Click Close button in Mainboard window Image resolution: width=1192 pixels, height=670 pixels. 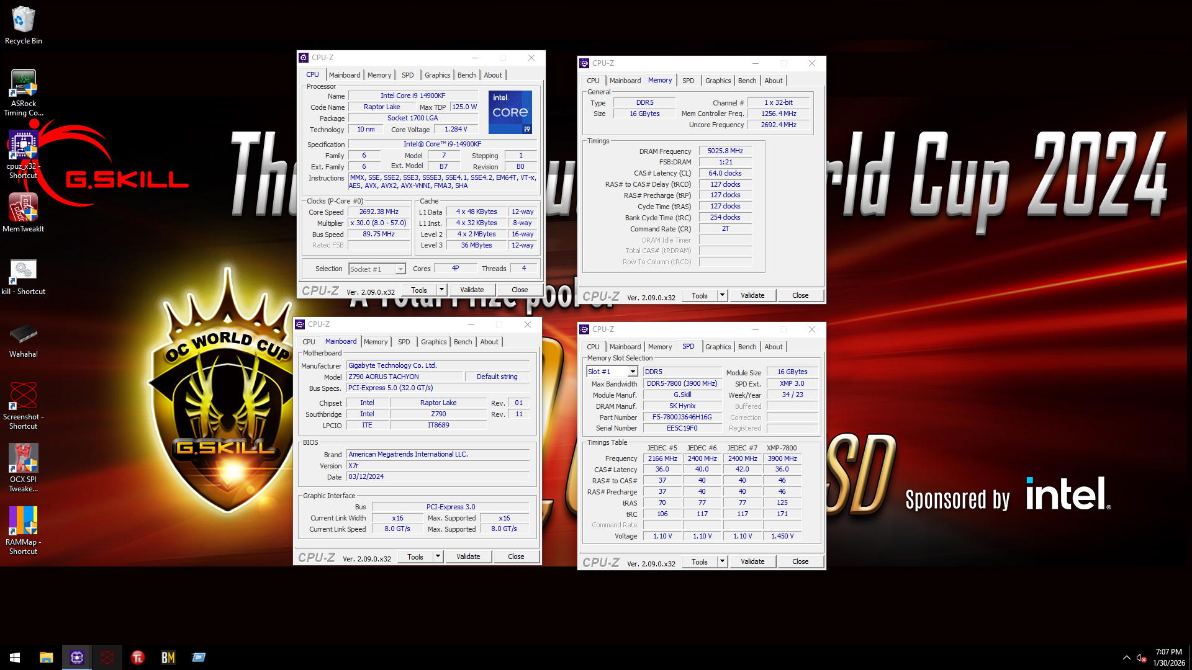pos(516,556)
